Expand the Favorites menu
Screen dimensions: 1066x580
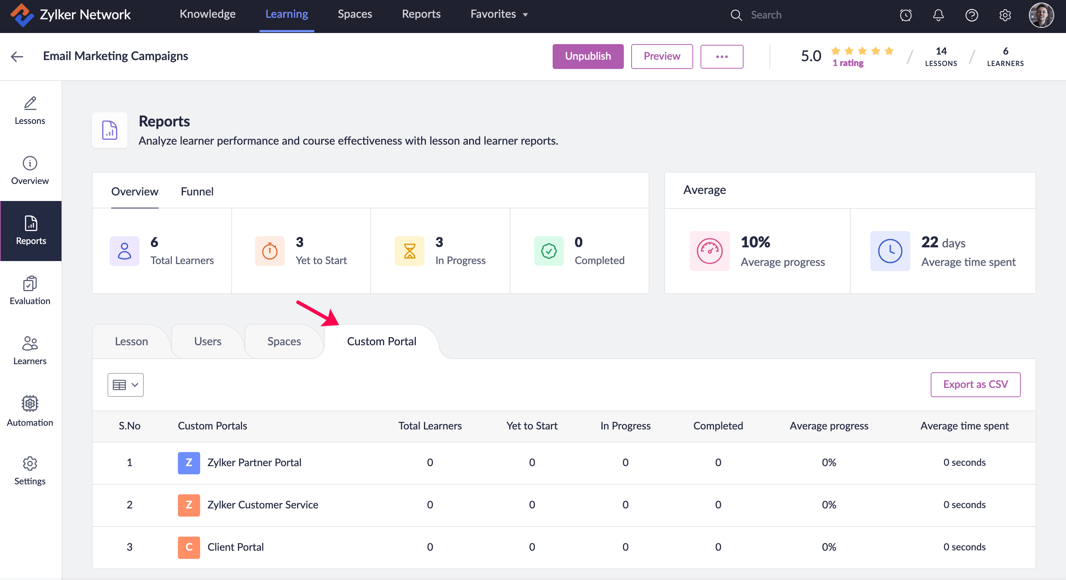click(x=499, y=14)
